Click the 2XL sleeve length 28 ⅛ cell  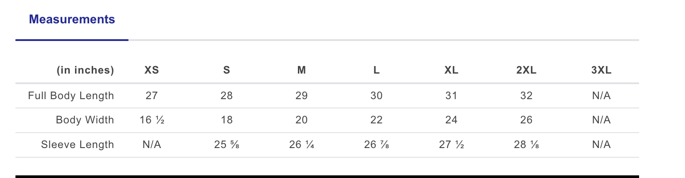pyautogui.click(x=526, y=145)
